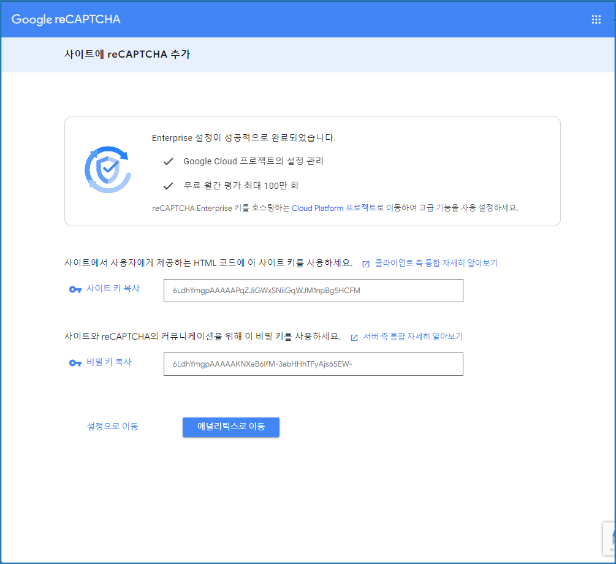Click the checkmark next to Google Cloud 프로젝트의 설정 관리
Viewport: 616px width, 564px height.
(x=168, y=162)
